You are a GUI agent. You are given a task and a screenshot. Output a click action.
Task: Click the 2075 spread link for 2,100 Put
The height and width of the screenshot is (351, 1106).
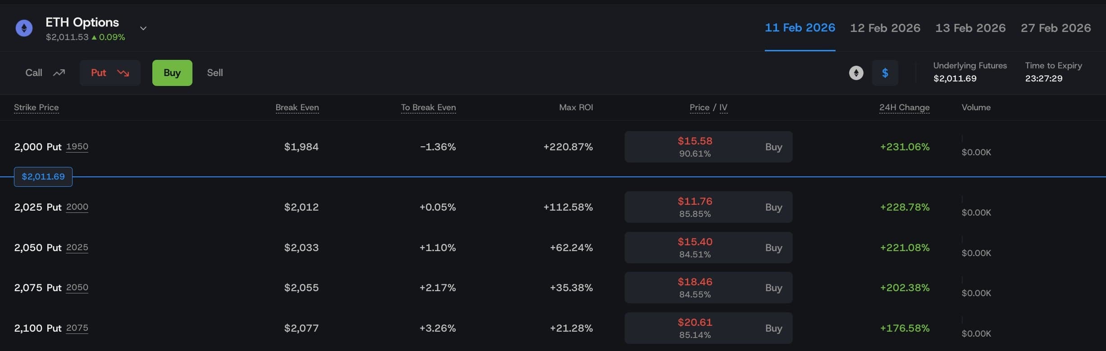(x=77, y=328)
